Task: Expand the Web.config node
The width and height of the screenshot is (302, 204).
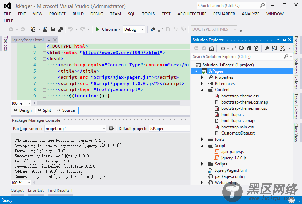Action: (202, 183)
